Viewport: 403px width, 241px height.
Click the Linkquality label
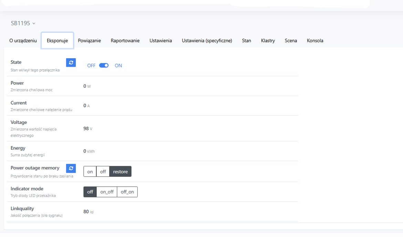click(x=22, y=209)
